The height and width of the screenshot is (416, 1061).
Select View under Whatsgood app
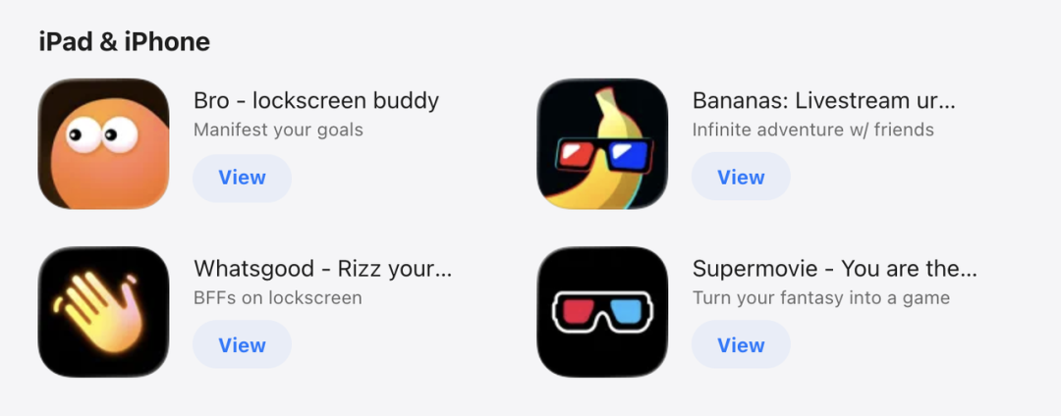(x=243, y=345)
